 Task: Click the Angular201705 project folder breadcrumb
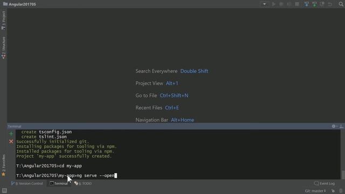click(x=19, y=4)
